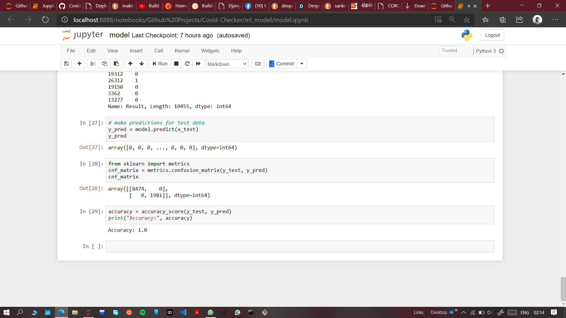Toggle favorite star in address bar

tap(466, 20)
